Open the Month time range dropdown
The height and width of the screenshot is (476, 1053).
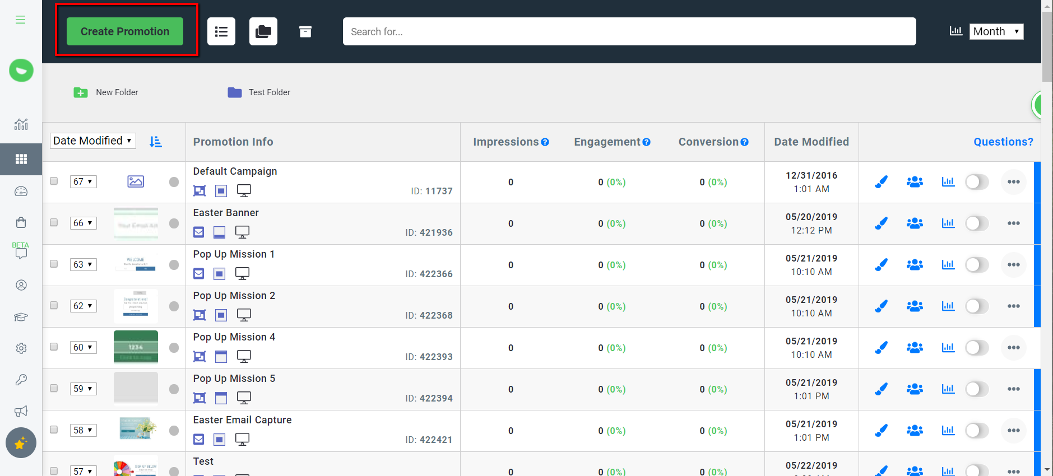tap(996, 31)
